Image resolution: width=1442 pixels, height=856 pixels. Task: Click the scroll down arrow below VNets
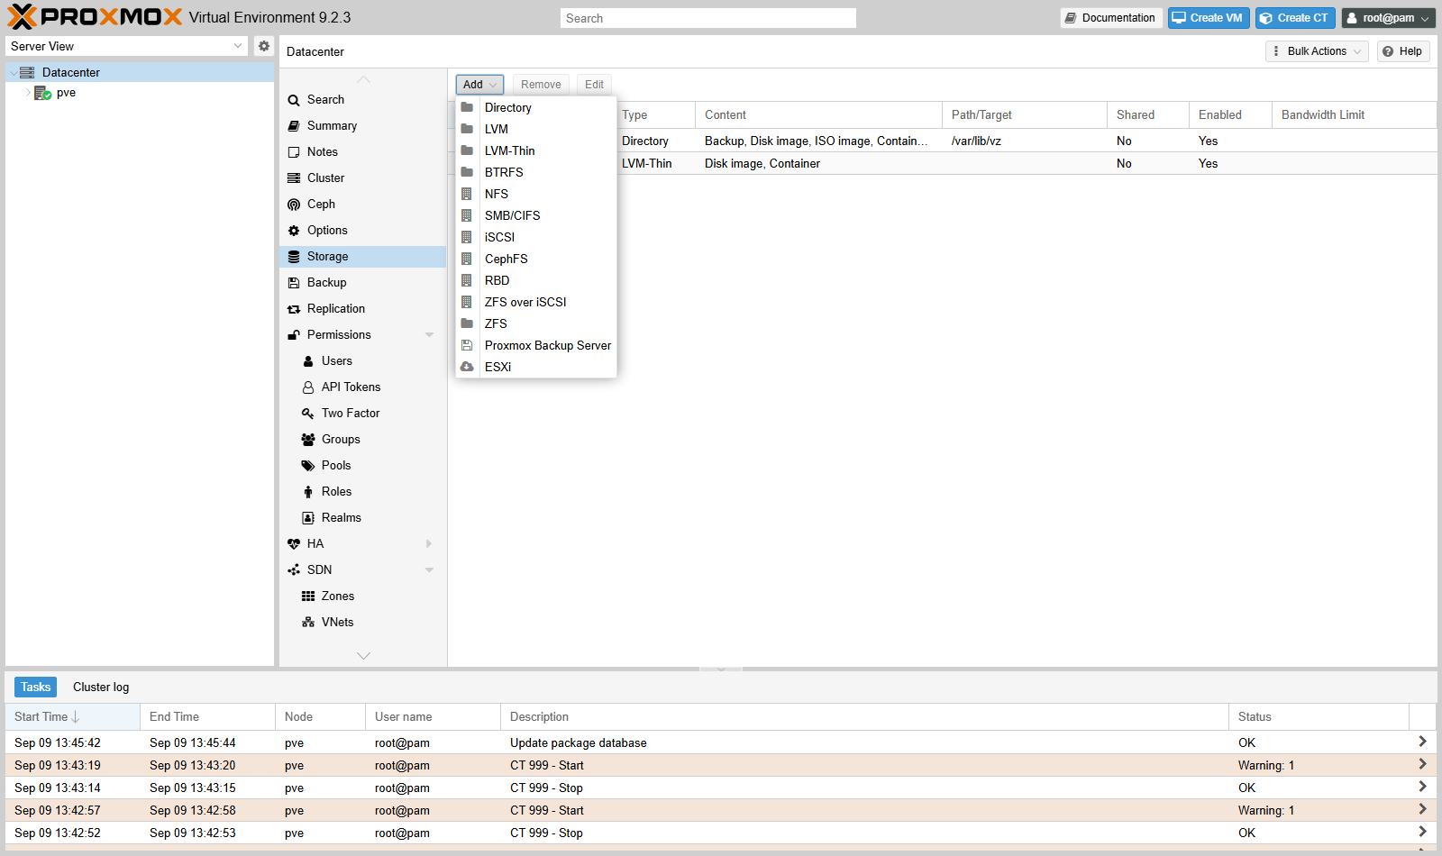tap(363, 656)
